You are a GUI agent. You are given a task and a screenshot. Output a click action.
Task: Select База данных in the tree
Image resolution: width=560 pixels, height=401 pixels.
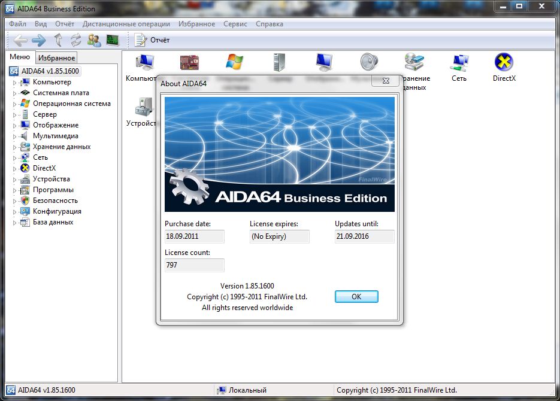[53, 222]
